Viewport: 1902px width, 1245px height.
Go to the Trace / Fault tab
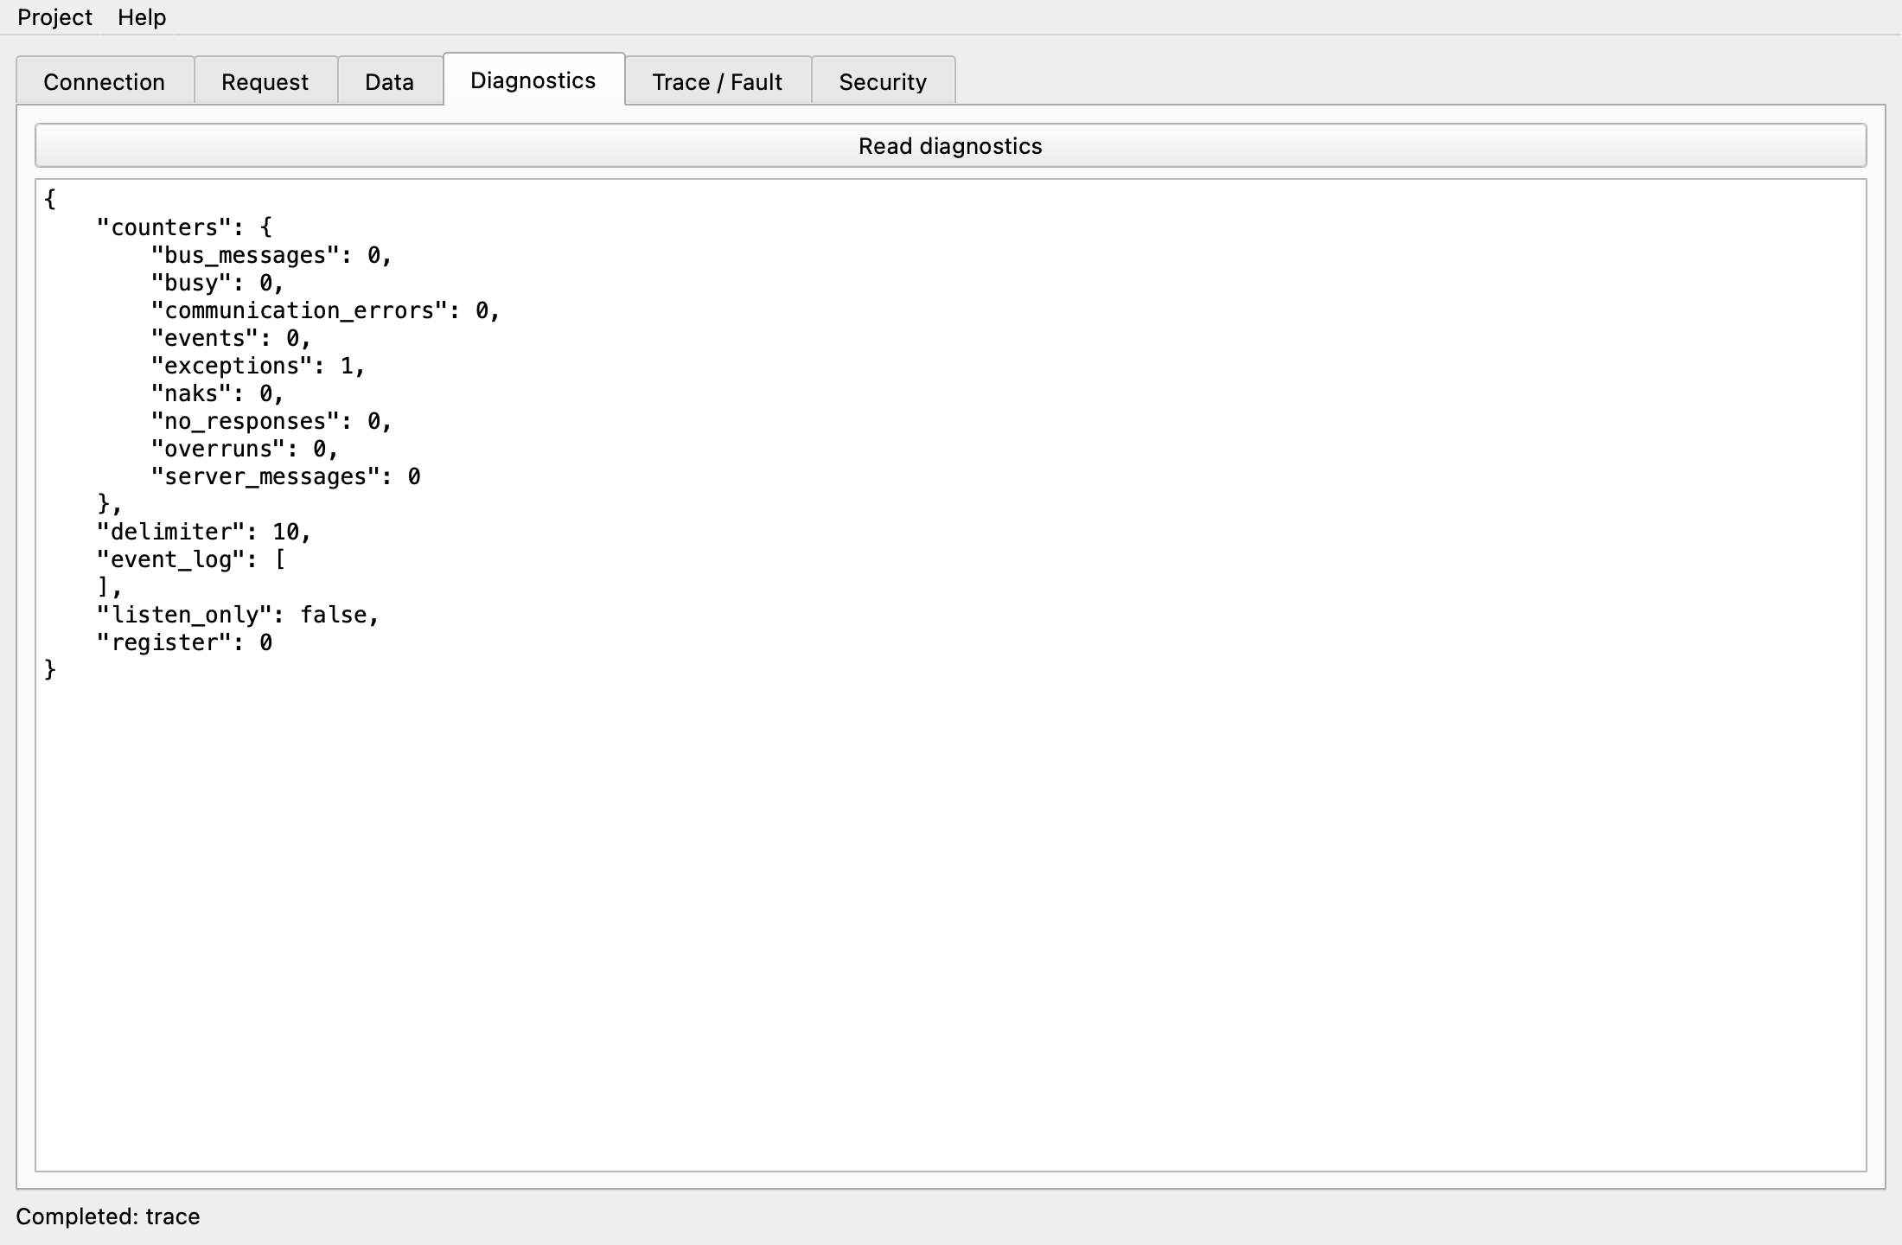pyautogui.click(x=717, y=81)
